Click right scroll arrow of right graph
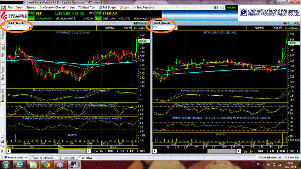301x169 pixels. pyautogui.click(x=239, y=151)
